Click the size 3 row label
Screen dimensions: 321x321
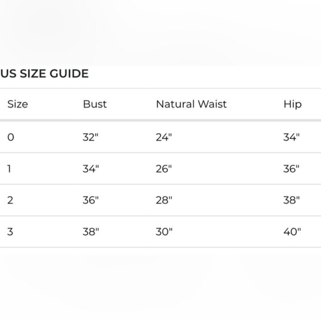[x=10, y=232]
